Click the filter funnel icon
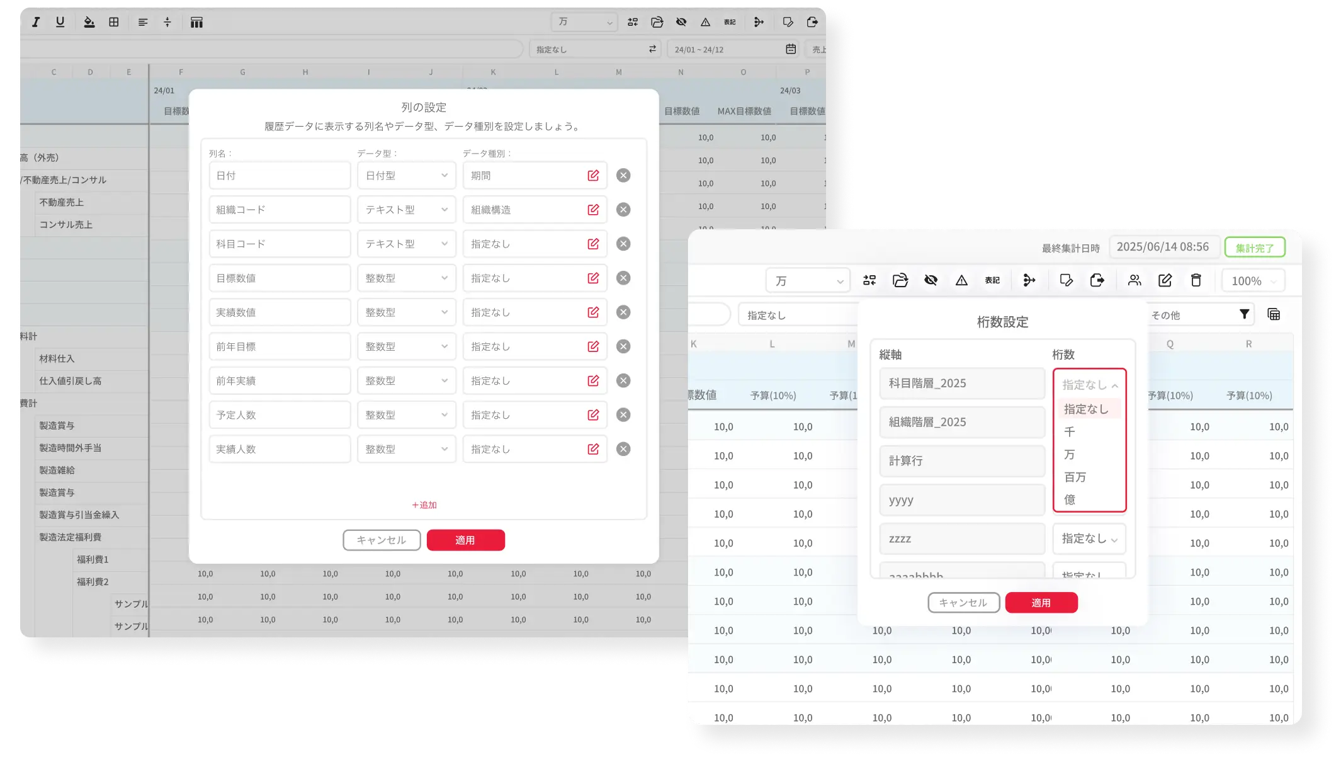The width and height of the screenshot is (1336, 757). tap(1244, 314)
